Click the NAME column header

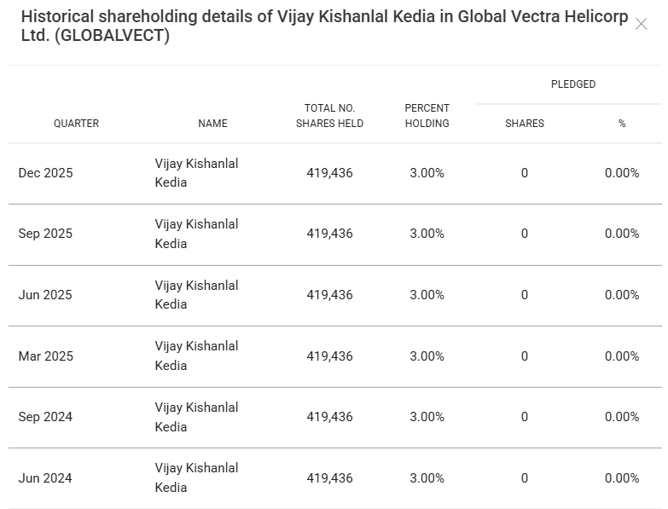coord(212,124)
